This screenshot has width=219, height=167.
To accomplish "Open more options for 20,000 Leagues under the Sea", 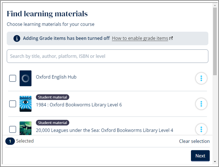I will pyautogui.click(x=201, y=129).
